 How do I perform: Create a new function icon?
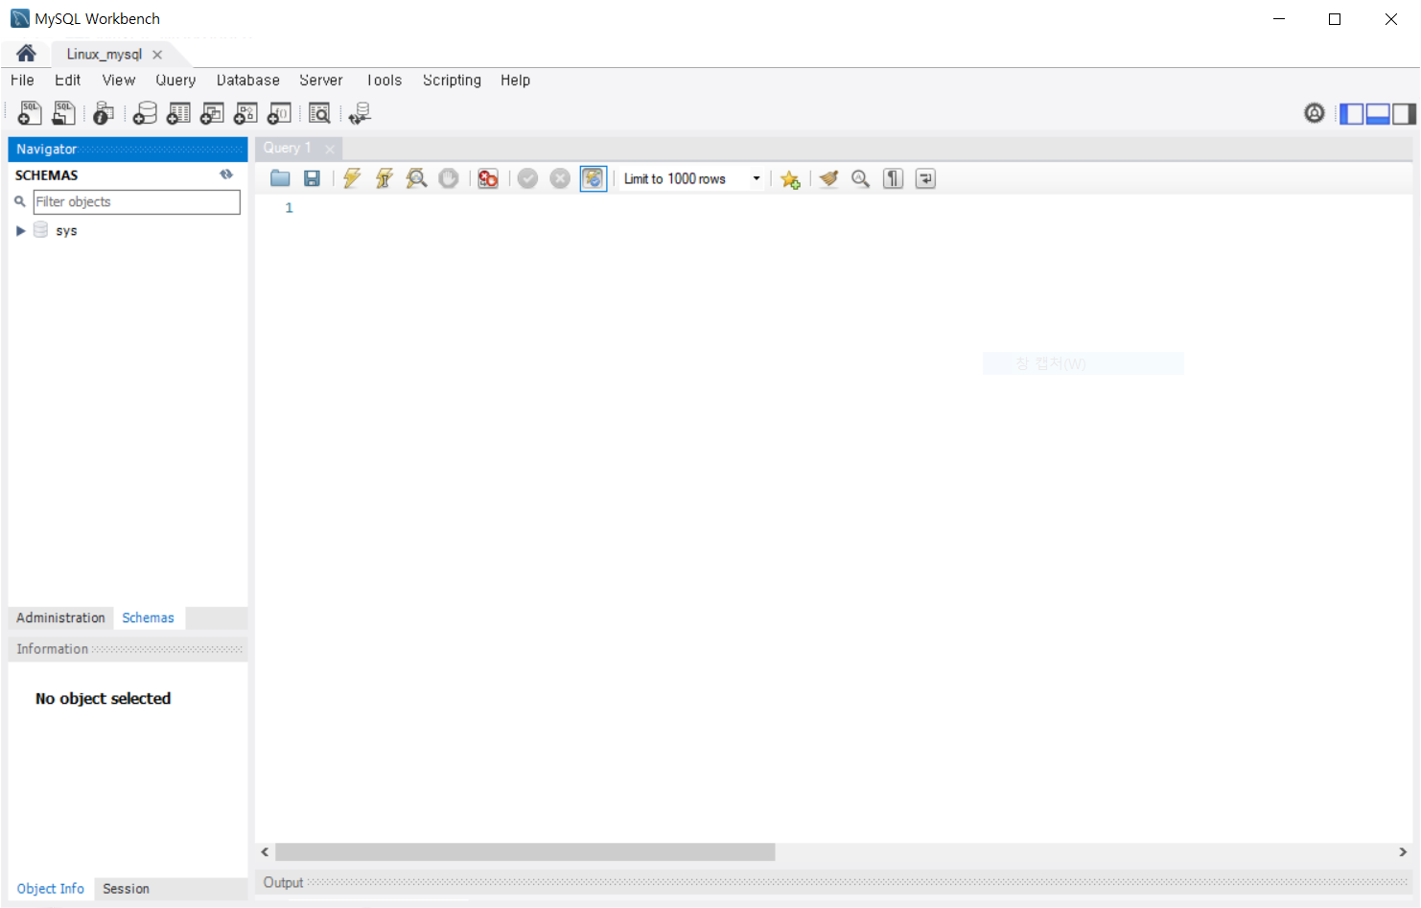(x=279, y=113)
